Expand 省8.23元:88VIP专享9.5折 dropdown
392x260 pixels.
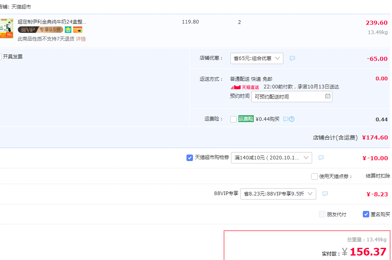[x=278, y=194]
